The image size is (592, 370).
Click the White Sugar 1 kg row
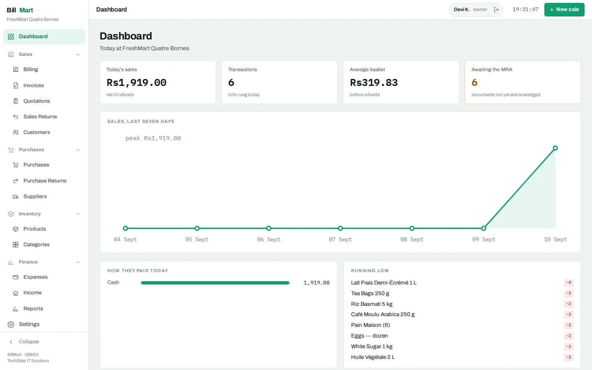point(462,347)
